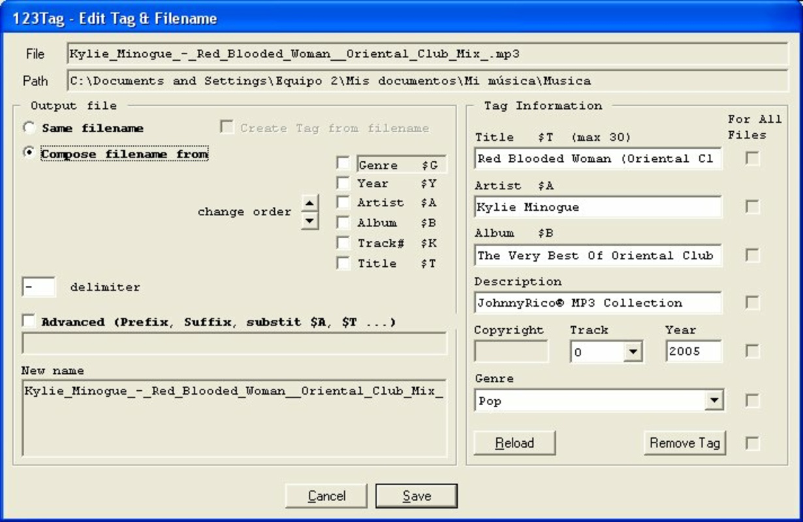Image resolution: width=803 pixels, height=522 pixels.
Task: Click the Remove Tag button
Action: click(684, 443)
